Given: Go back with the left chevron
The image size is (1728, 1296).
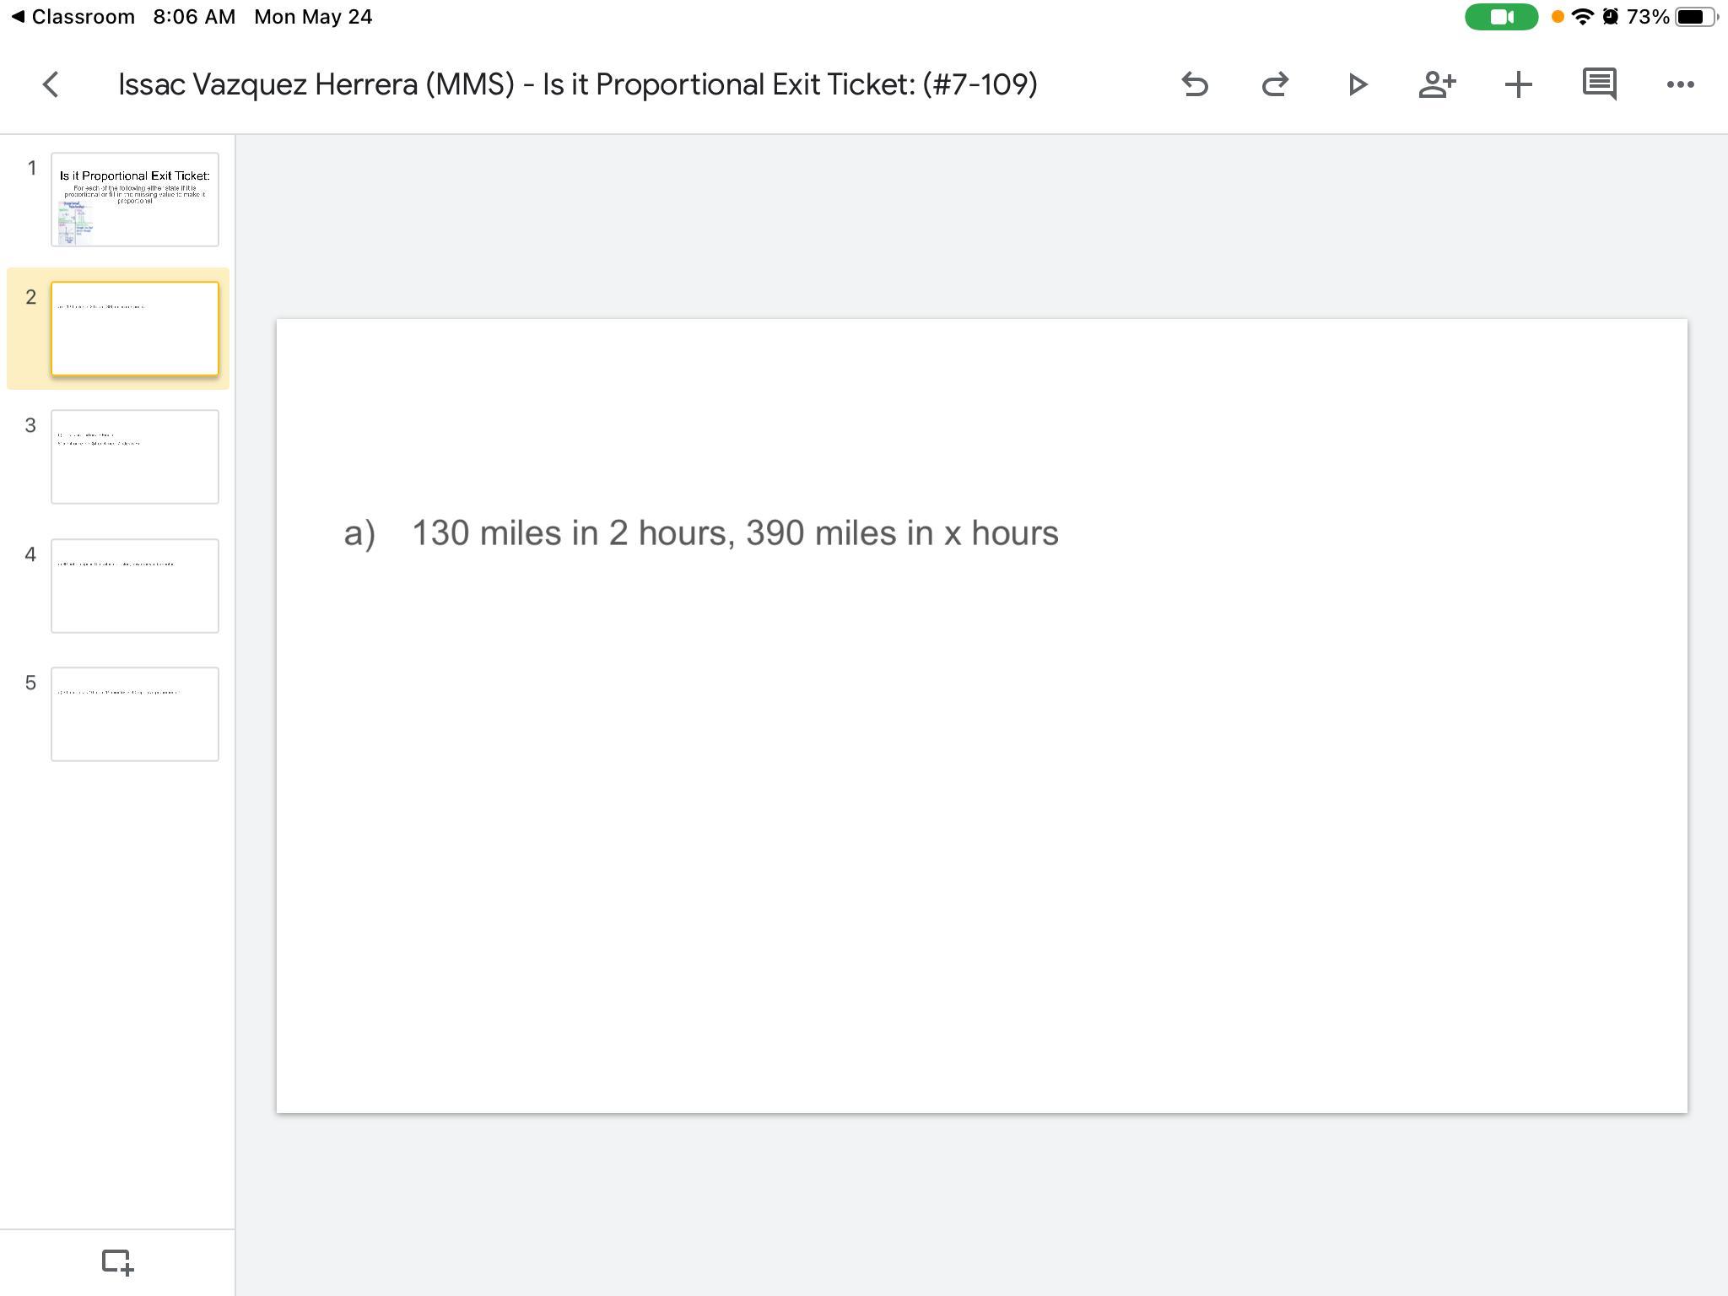Looking at the screenshot, I should [51, 84].
